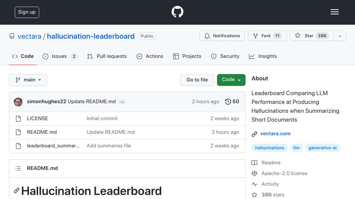Click the repository icon beside vectara
The height and width of the screenshot is (199, 355).
click(12, 36)
